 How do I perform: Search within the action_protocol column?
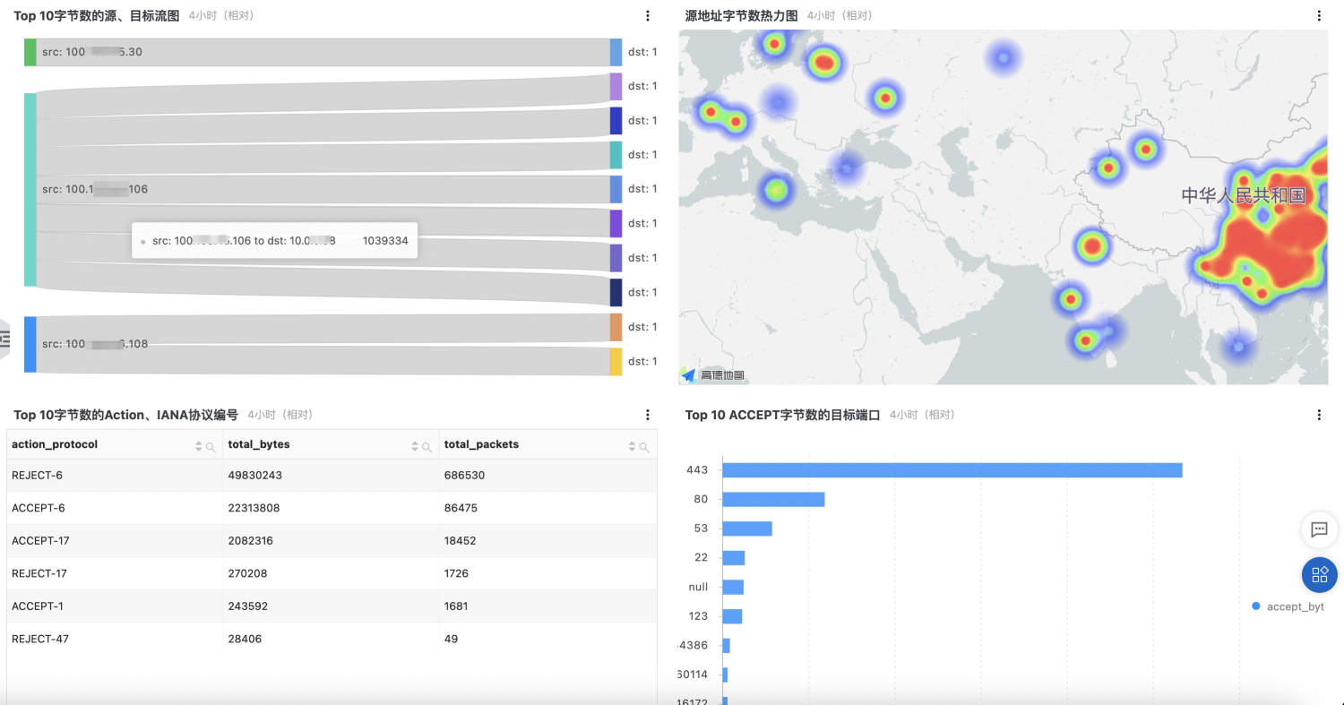[x=211, y=446]
